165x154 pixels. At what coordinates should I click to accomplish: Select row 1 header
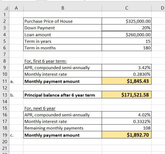point(4,14)
